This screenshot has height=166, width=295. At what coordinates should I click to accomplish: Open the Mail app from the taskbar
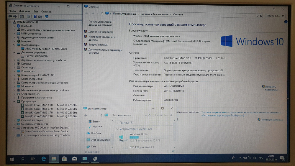(75, 159)
